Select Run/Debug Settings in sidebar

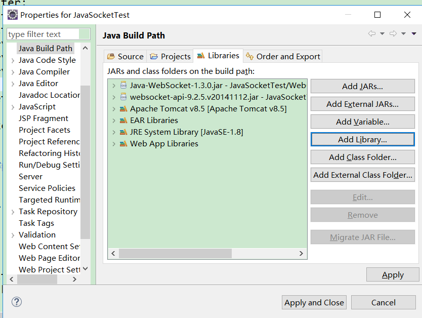tap(49, 165)
